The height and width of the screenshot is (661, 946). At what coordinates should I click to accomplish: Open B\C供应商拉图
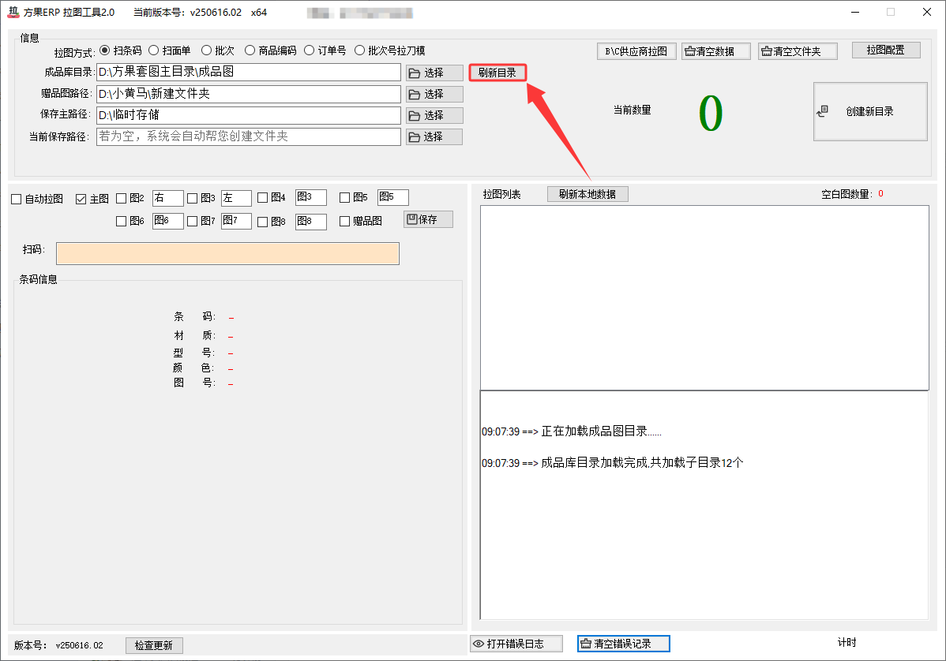[636, 51]
